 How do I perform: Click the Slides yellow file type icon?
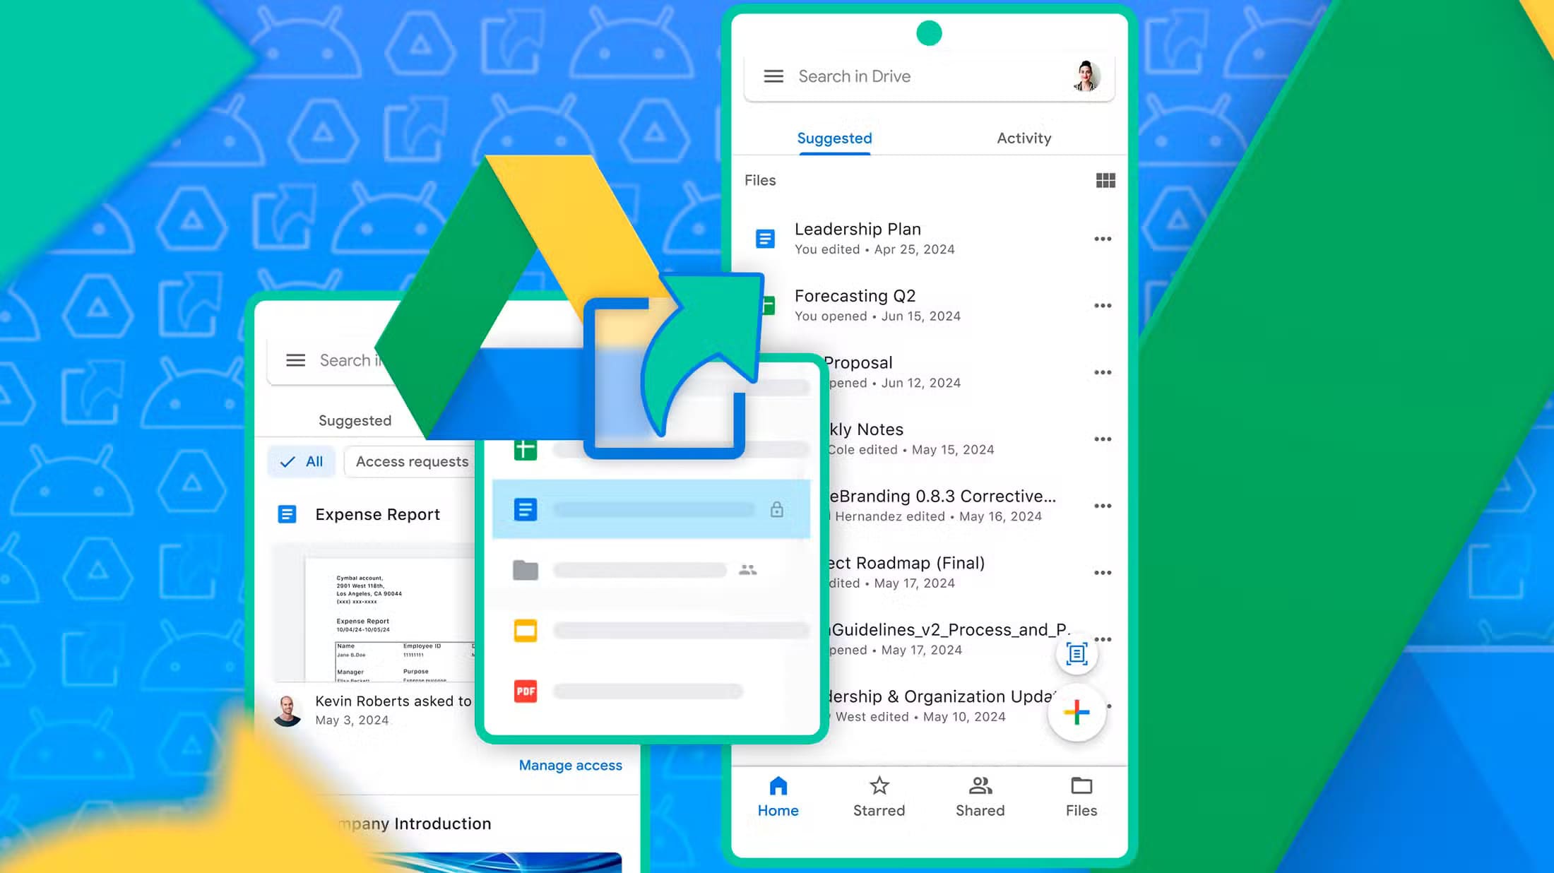(525, 631)
